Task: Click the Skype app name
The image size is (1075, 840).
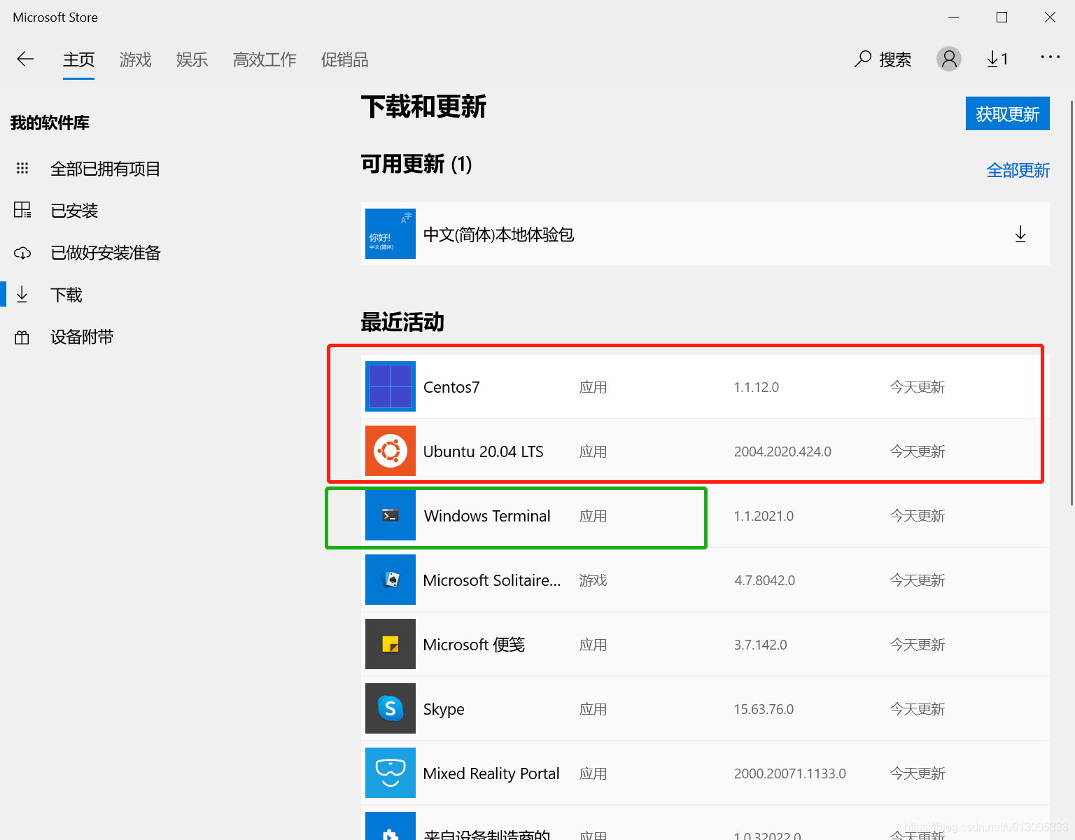Action: [444, 709]
